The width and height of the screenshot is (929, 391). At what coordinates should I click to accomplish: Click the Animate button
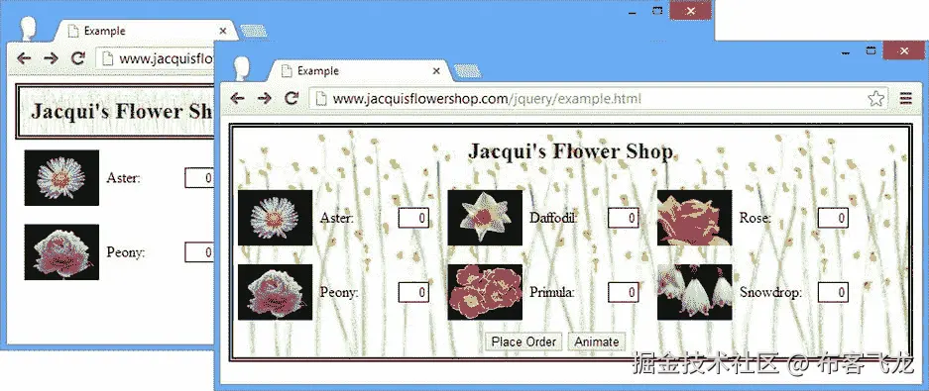click(597, 342)
